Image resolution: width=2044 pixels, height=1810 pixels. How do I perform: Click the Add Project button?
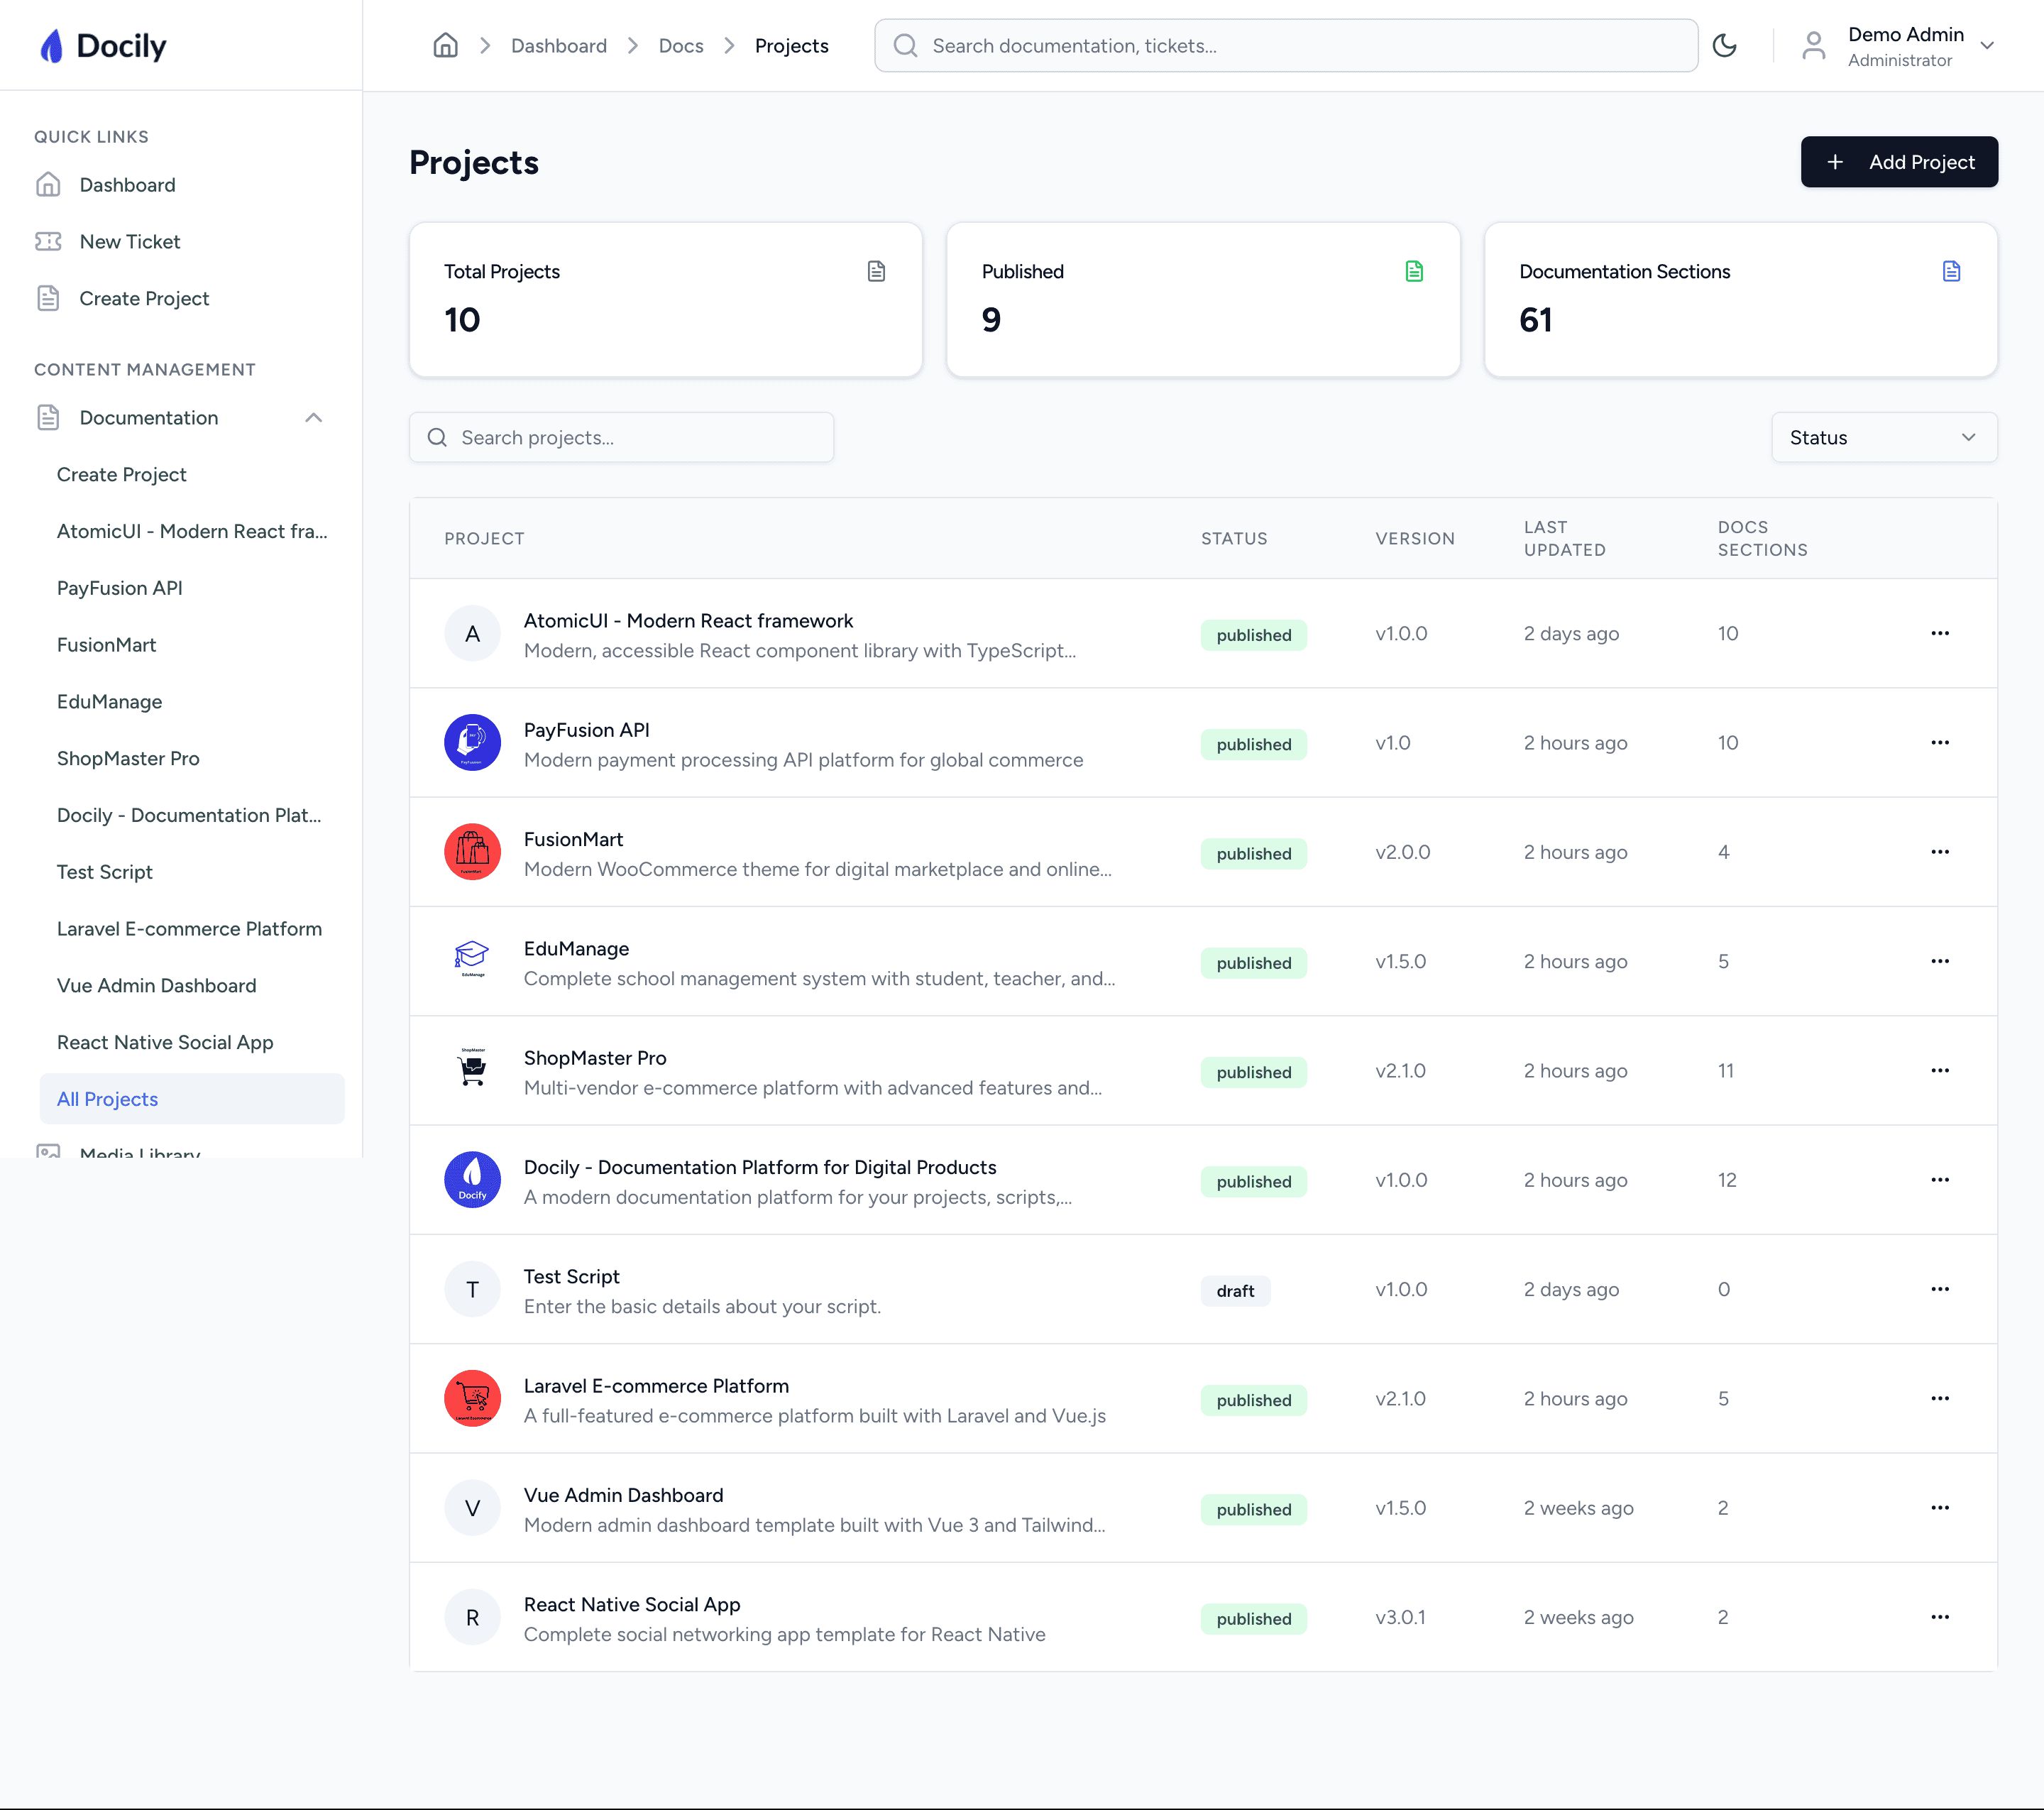[x=1899, y=162]
